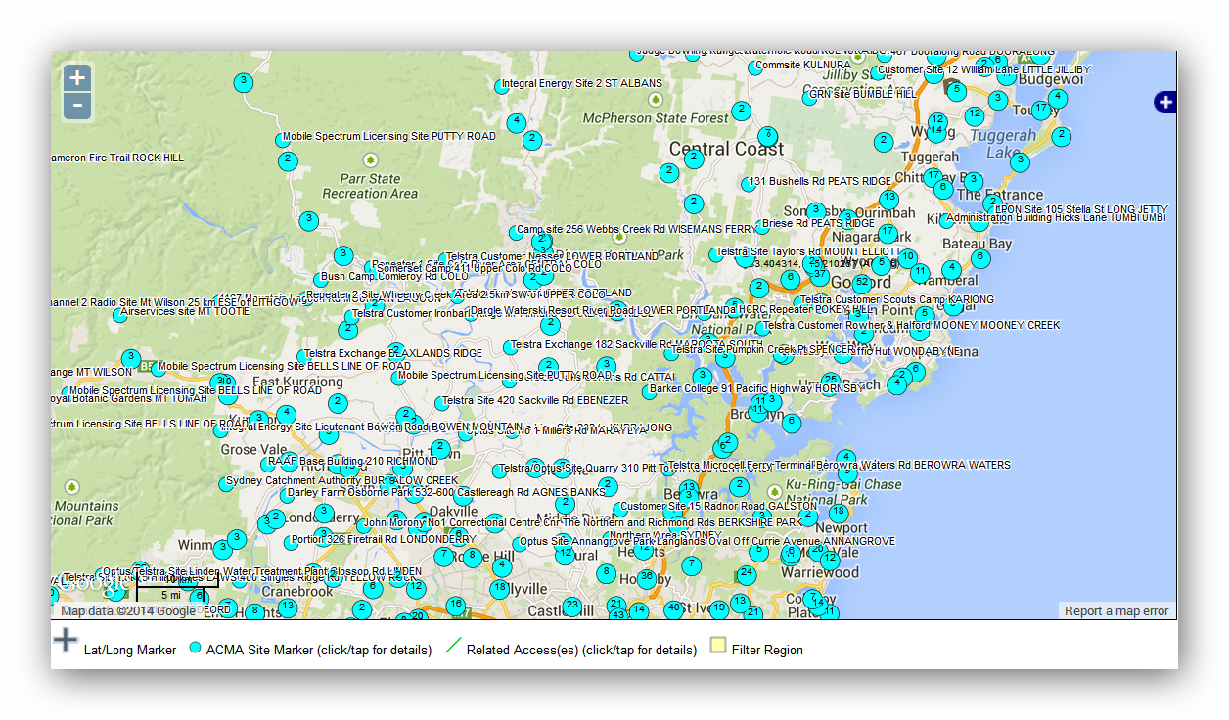The width and height of the screenshot is (1229, 720).
Task: Click the Briese Rd PEATS RIDGE marker
Action: [x=761, y=226]
